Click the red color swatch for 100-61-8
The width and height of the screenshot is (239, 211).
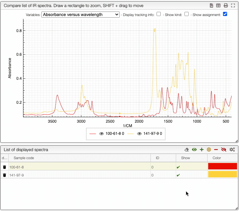223,166
